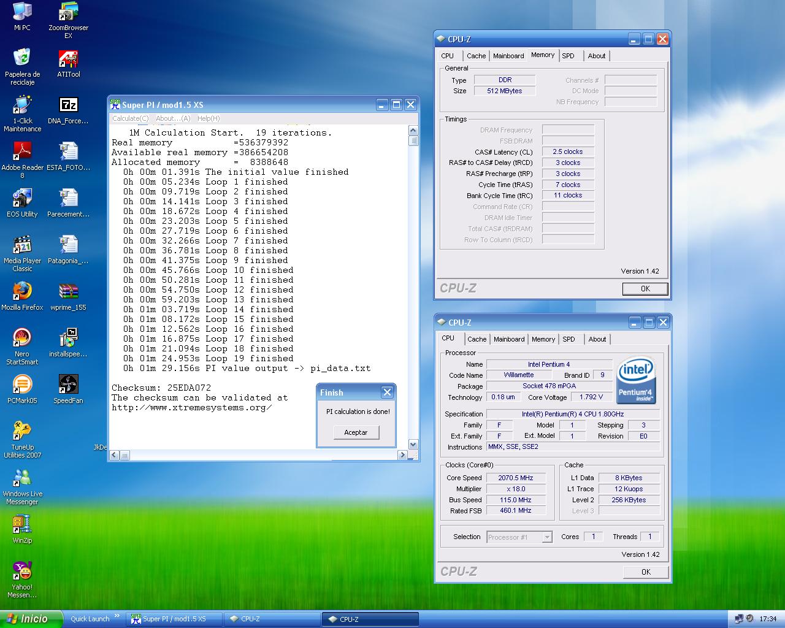Open the Inicio start menu
785x628 pixels.
pyautogui.click(x=31, y=619)
